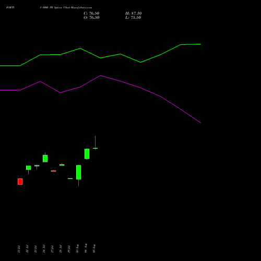This screenshot has width=261, height=261.
Task: Click the 22 Jul date label
Action: pos(27,249)
